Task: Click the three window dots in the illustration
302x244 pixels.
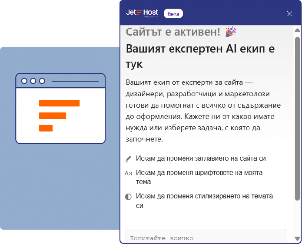Action: [33, 81]
